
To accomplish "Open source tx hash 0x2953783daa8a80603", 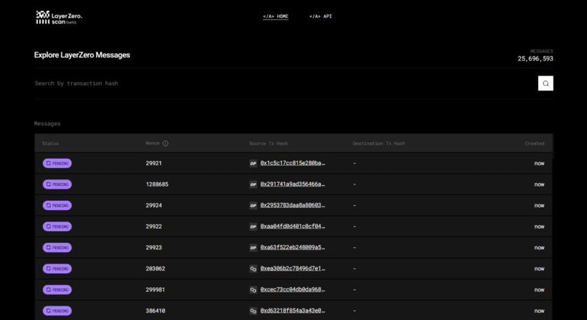I will click(292, 205).
